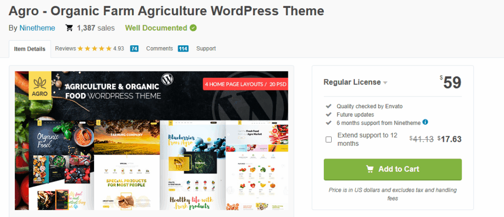Image resolution: width=504 pixels, height=217 pixels.
Task: Click the info icon beside Ninetheme support
Action: pyautogui.click(x=425, y=122)
